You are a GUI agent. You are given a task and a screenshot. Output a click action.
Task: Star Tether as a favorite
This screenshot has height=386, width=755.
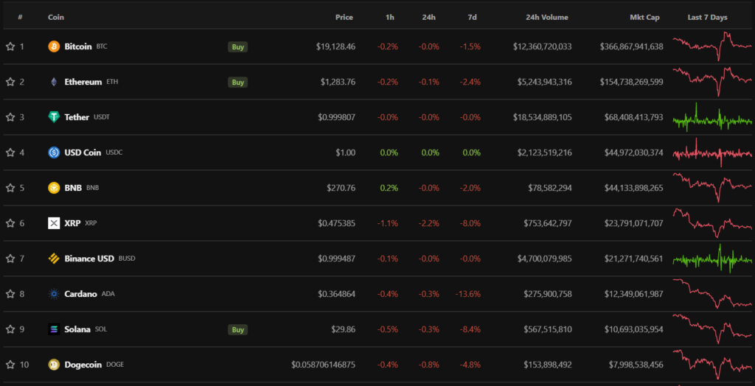(10, 117)
